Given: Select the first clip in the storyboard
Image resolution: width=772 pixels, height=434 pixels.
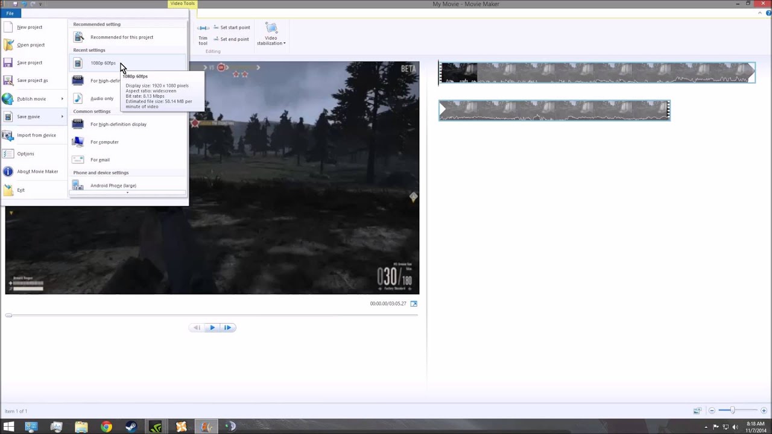Looking at the screenshot, I should coord(596,72).
